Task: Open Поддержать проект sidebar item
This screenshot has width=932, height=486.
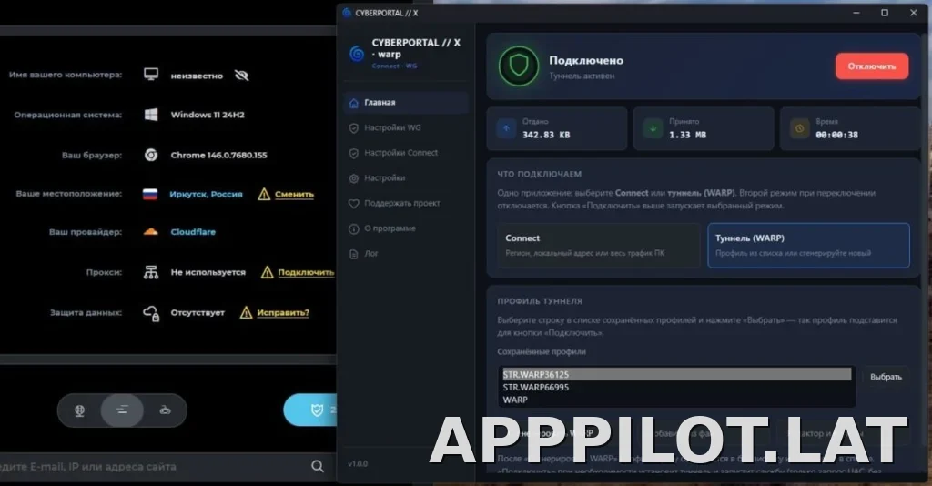Action: [406, 203]
